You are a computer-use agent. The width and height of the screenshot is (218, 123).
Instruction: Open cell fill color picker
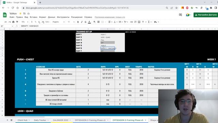(94, 22)
